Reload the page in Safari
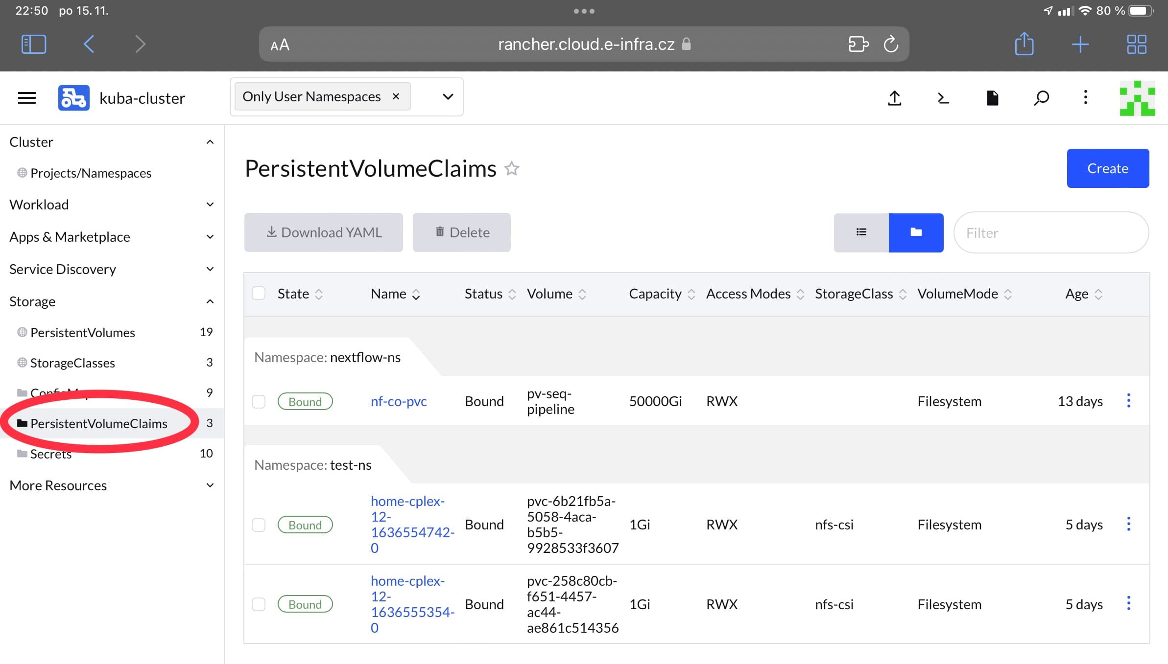Viewport: 1168px width, 664px height. click(x=891, y=45)
